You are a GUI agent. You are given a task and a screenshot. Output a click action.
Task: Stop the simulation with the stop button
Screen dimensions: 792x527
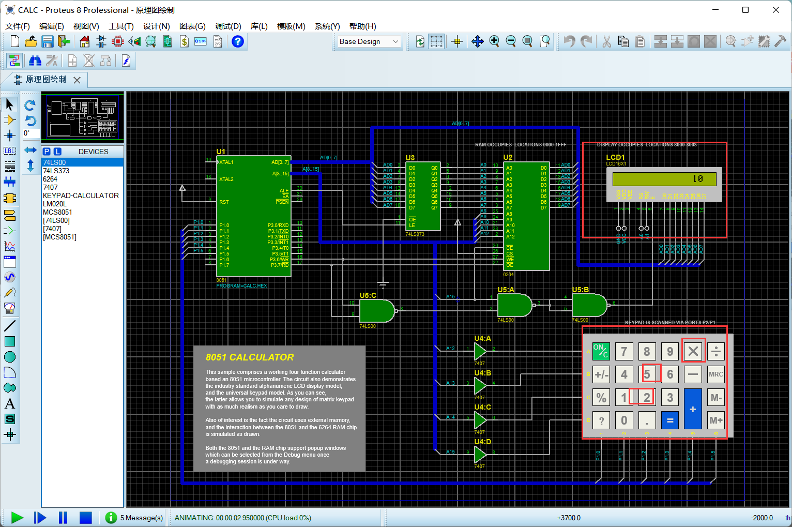click(x=85, y=517)
